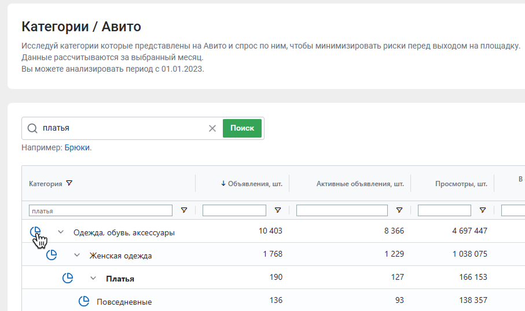Clear the платья search query
525x311 pixels.
pyautogui.click(x=212, y=128)
